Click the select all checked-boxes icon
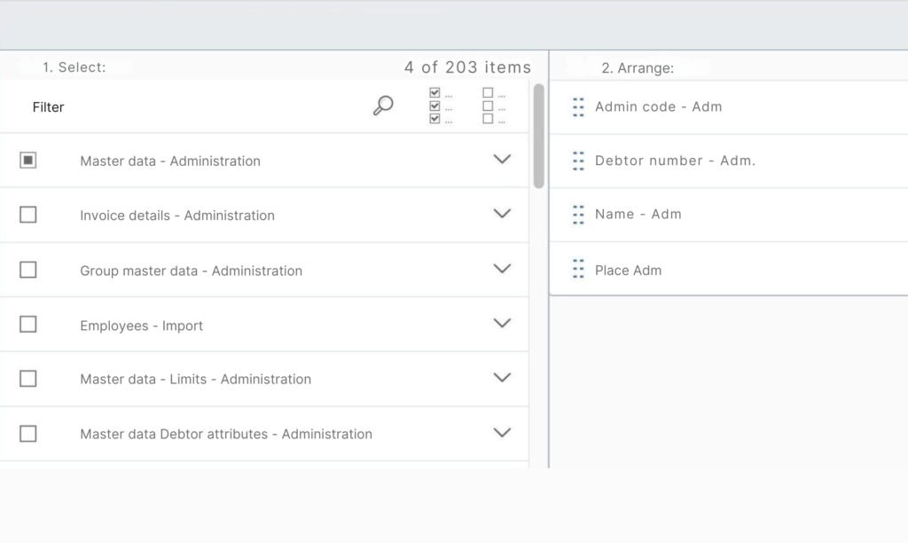The image size is (908, 543). pyautogui.click(x=440, y=106)
